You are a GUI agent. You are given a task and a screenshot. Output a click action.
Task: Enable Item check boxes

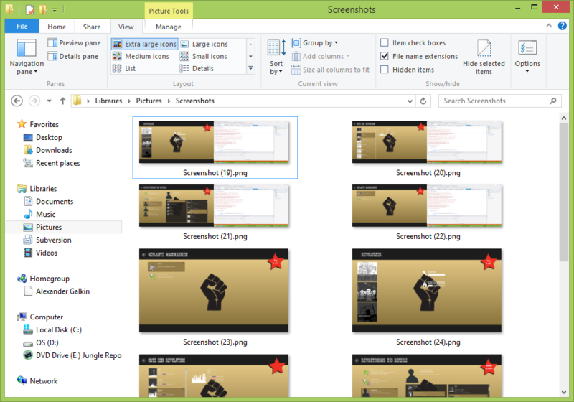tap(385, 43)
